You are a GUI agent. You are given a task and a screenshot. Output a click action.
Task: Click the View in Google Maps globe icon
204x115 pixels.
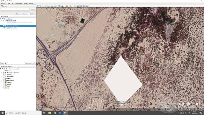[87, 6]
